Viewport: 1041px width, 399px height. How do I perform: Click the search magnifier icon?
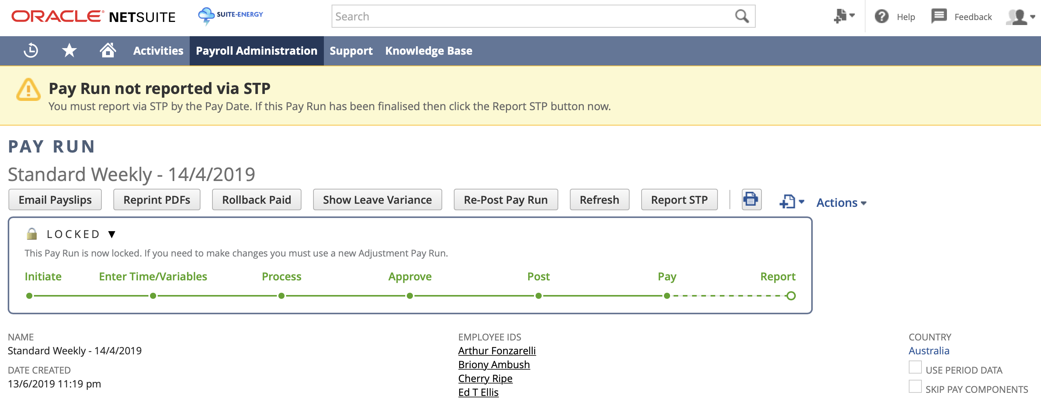741,16
